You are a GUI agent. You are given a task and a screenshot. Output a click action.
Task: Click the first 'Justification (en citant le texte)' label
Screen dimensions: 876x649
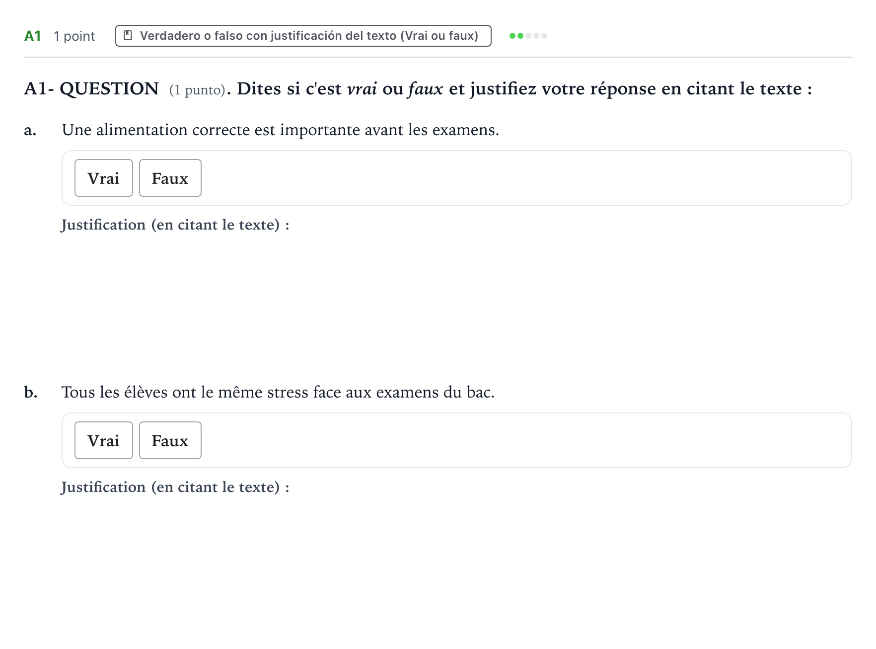pyautogui.click(x=175, y=225)
